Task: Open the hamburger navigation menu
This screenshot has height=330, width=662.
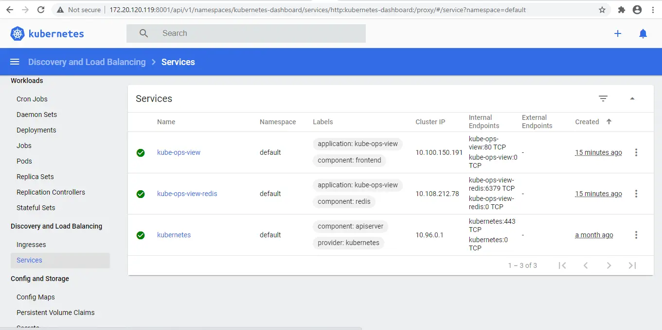Action: (x=14, y=61)
